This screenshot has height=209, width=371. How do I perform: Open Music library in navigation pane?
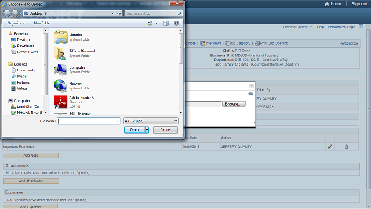[x=21, y=76]
